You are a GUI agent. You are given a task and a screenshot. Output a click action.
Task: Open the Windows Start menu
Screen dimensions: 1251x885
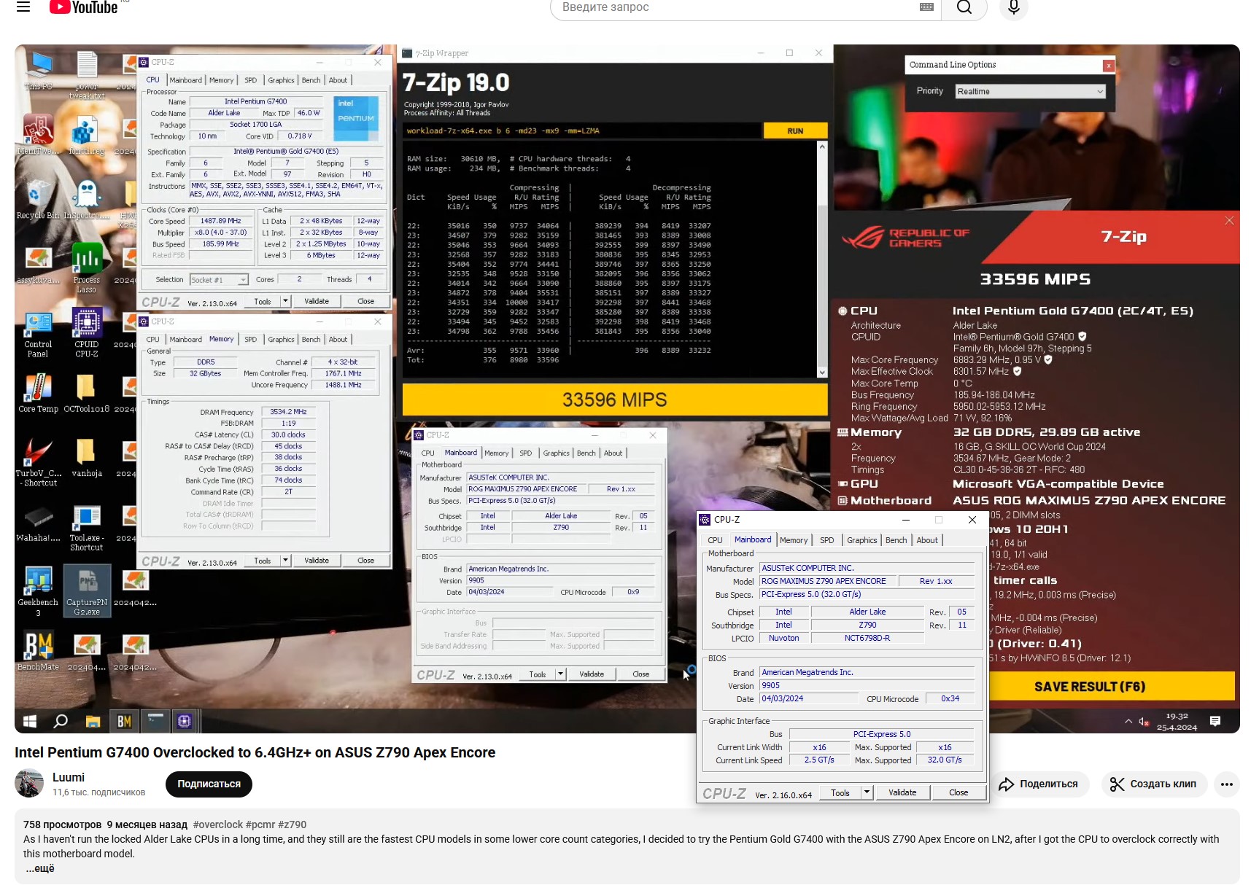(30, 721)
